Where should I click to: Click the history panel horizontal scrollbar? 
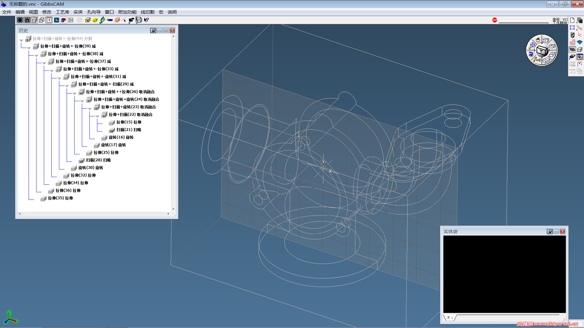(94, 214)
